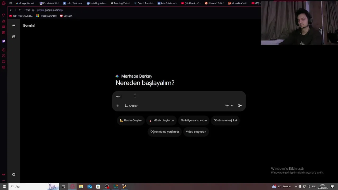338x190 pixels.
Task: Switch to the Istio / Sidecar tab
Action: click(x=167, y=3)
